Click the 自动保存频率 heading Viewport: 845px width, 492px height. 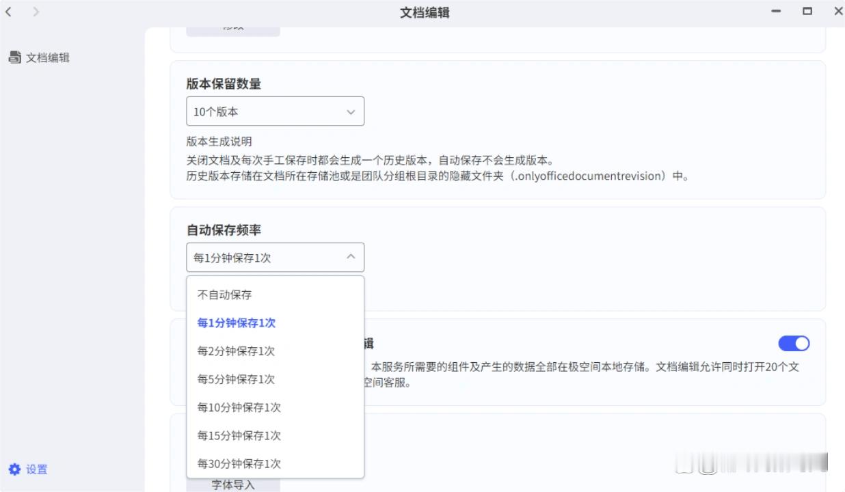tap(224, 230)
